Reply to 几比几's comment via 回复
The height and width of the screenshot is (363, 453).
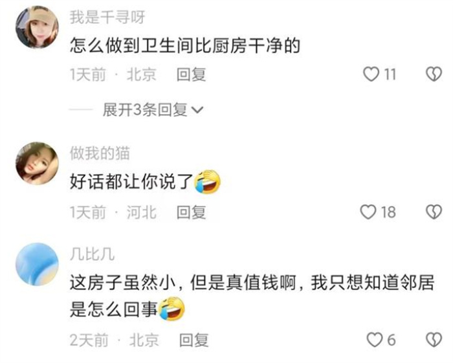tap(193, 340)
